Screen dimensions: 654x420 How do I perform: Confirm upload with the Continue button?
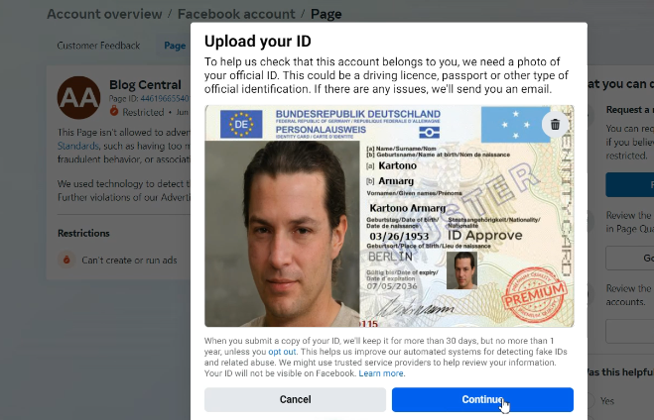482,399
